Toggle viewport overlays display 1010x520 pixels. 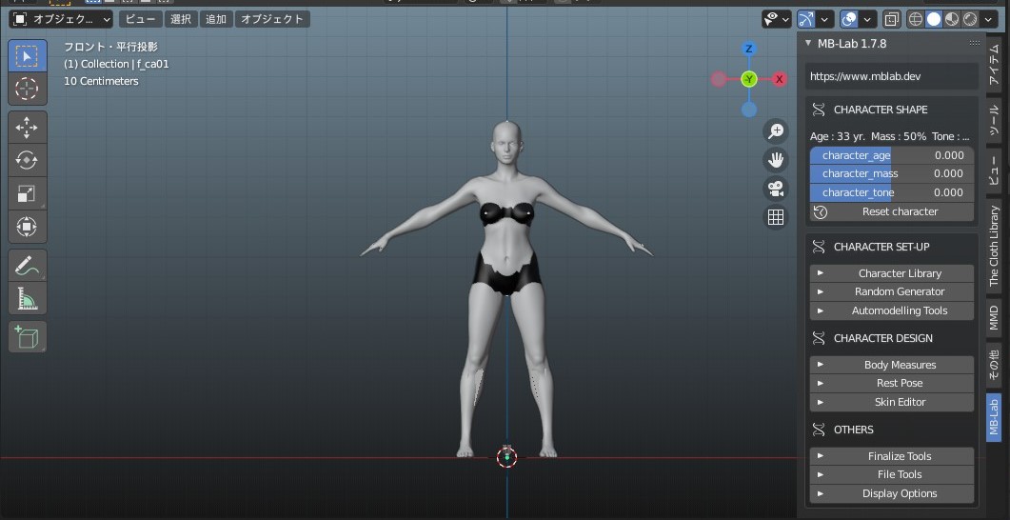[849, 19]
